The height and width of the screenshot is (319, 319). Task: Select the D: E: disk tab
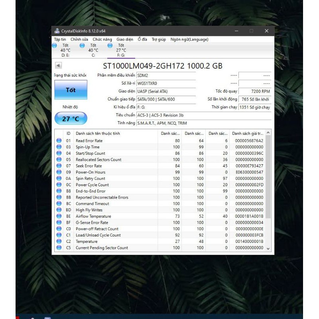click(65, 50)
